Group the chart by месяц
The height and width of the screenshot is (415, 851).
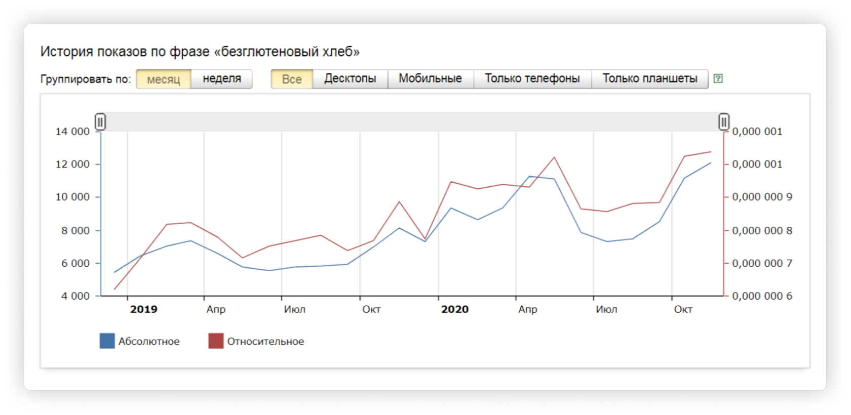point(164,79)
